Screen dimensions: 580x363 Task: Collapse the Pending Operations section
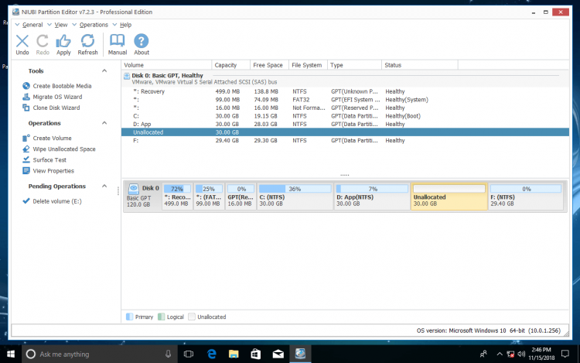[104, 186]
